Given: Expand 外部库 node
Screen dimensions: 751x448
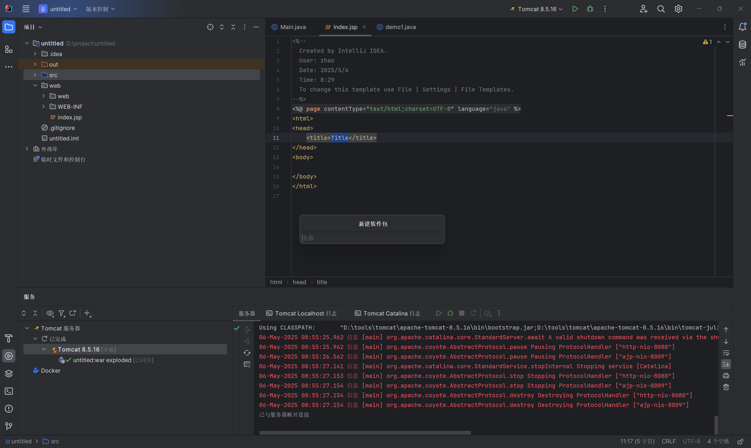Looking at the screenshot, I should coord(27,149).
